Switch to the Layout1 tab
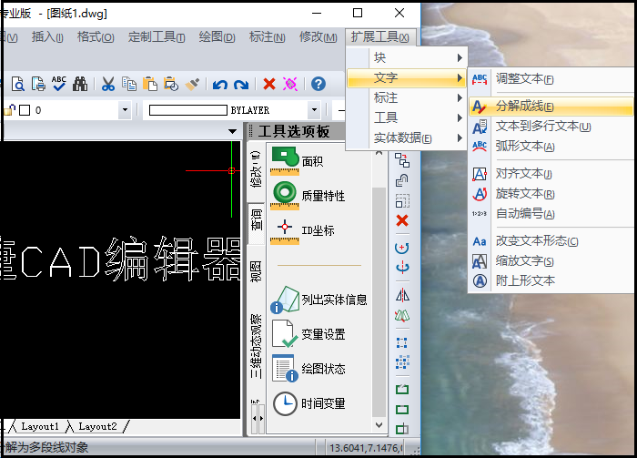637x458 pixels. tap(40, 426)
